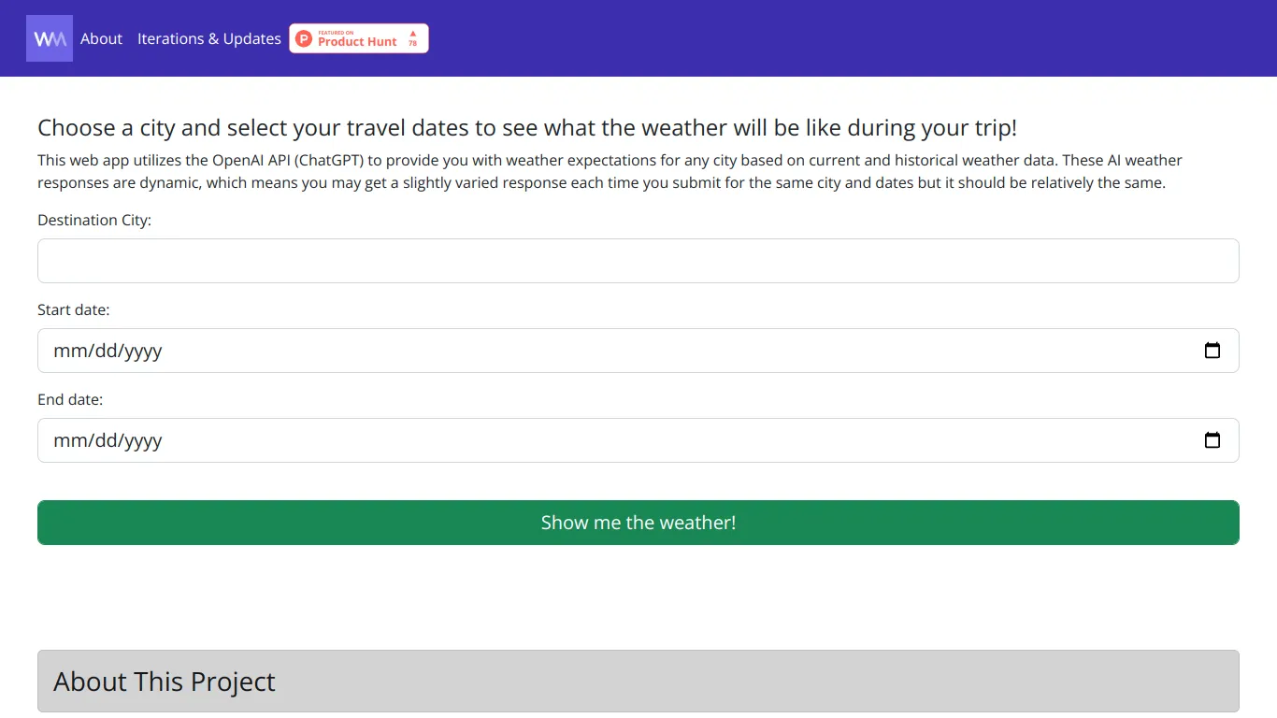Screen dimensions: 1277x718
Task: Open the Iterations & Updates menu item
Action: tap(208, 38)
